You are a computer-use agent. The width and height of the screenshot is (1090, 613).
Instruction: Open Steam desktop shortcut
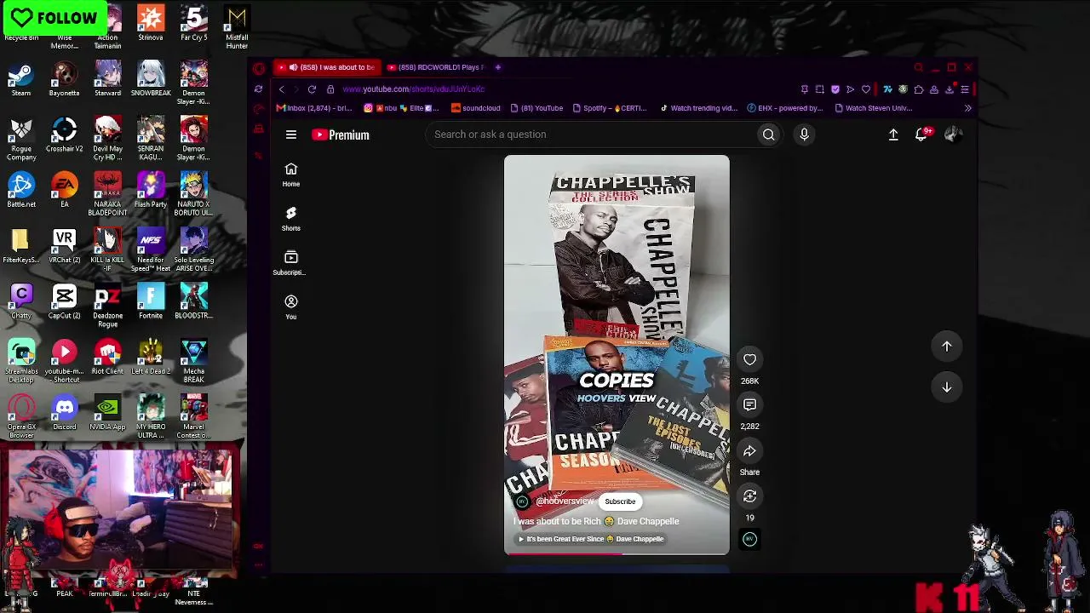click(21, 80)
